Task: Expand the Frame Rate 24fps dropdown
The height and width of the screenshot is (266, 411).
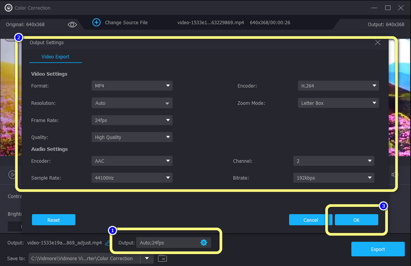Action: click(x=132, y=120)
